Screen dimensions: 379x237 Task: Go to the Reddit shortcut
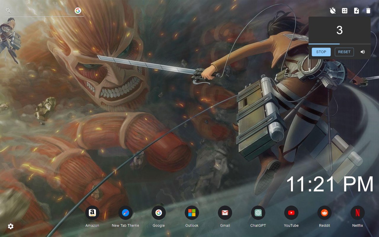(x=325, y=217)
